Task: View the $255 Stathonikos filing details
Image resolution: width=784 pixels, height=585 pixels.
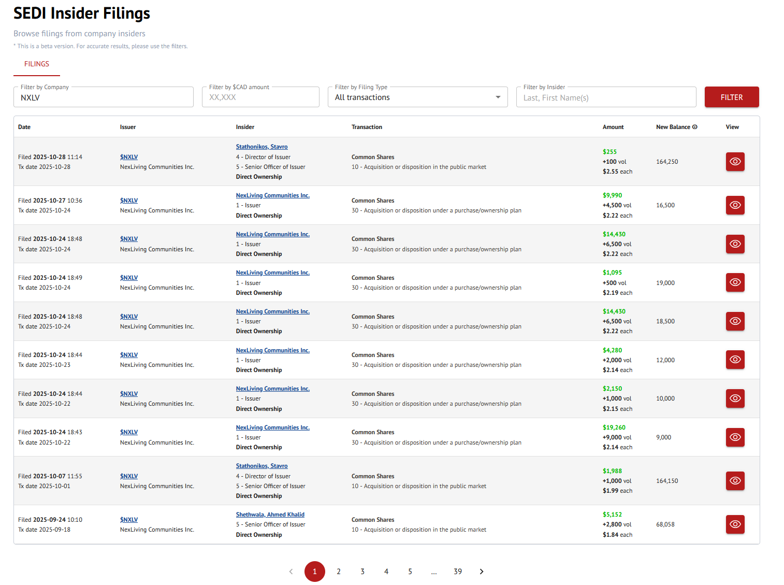Action: coord(735,162)
